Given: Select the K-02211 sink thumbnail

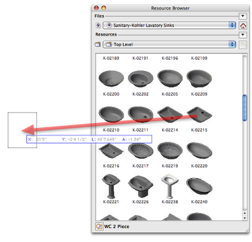Looking at the screenshot, I should coord(141,114).
